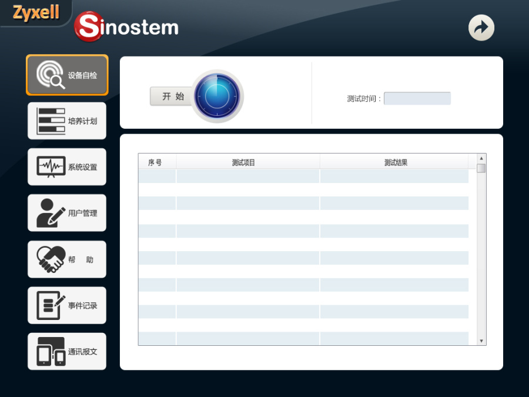Screen dimensions: 529x397
Task: Open the 设备自检 device self-check page
Action: pyautogui.click(x=67, y=75)
